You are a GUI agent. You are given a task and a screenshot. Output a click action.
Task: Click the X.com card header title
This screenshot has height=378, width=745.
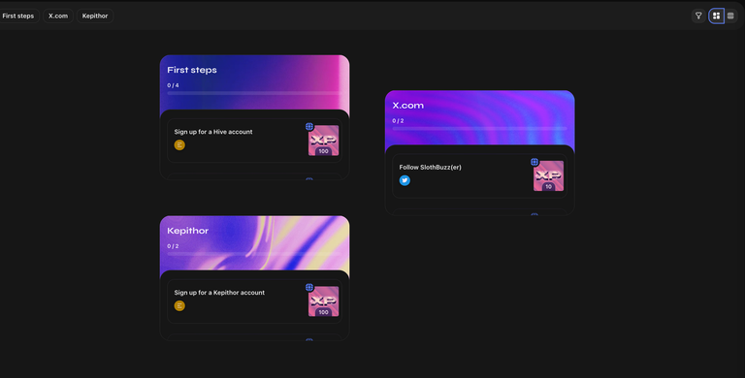(x=408, y=106)
